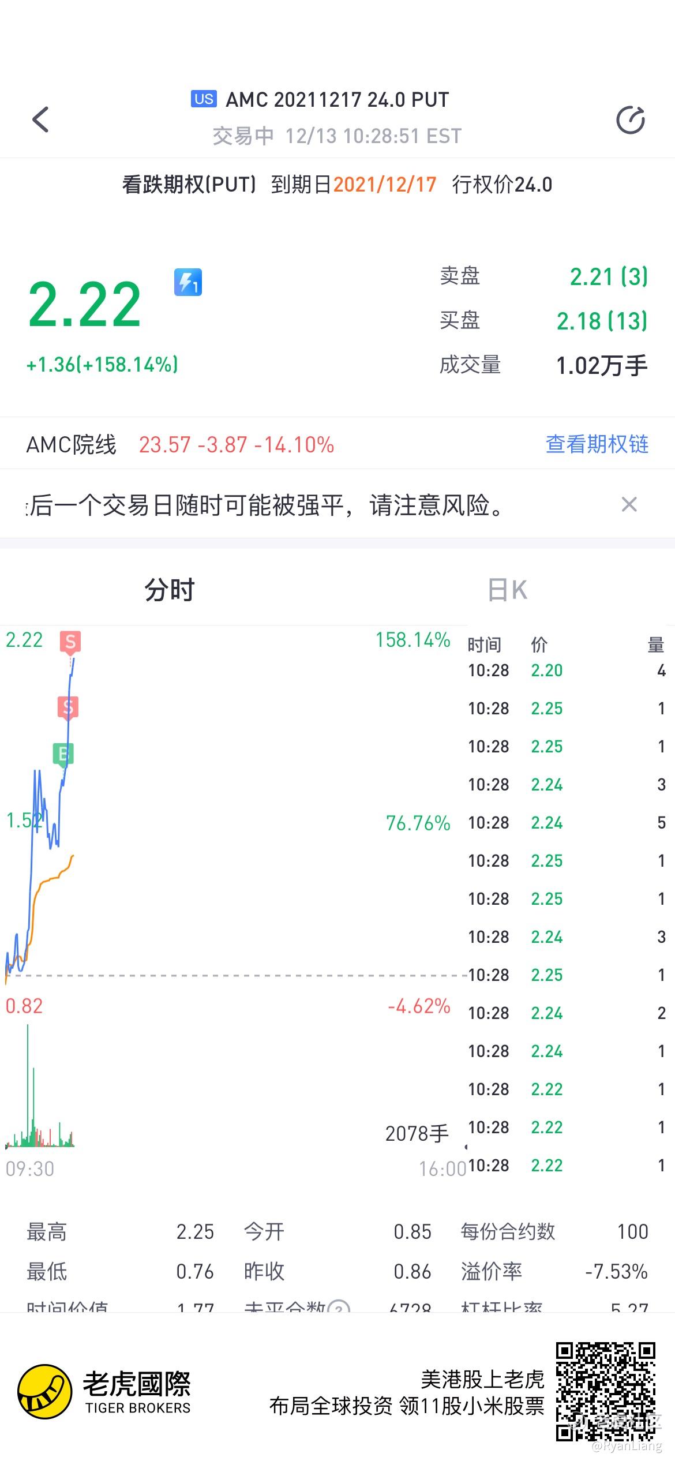
Task: Close the forced-liquidation risk notice
Action: 629,505
